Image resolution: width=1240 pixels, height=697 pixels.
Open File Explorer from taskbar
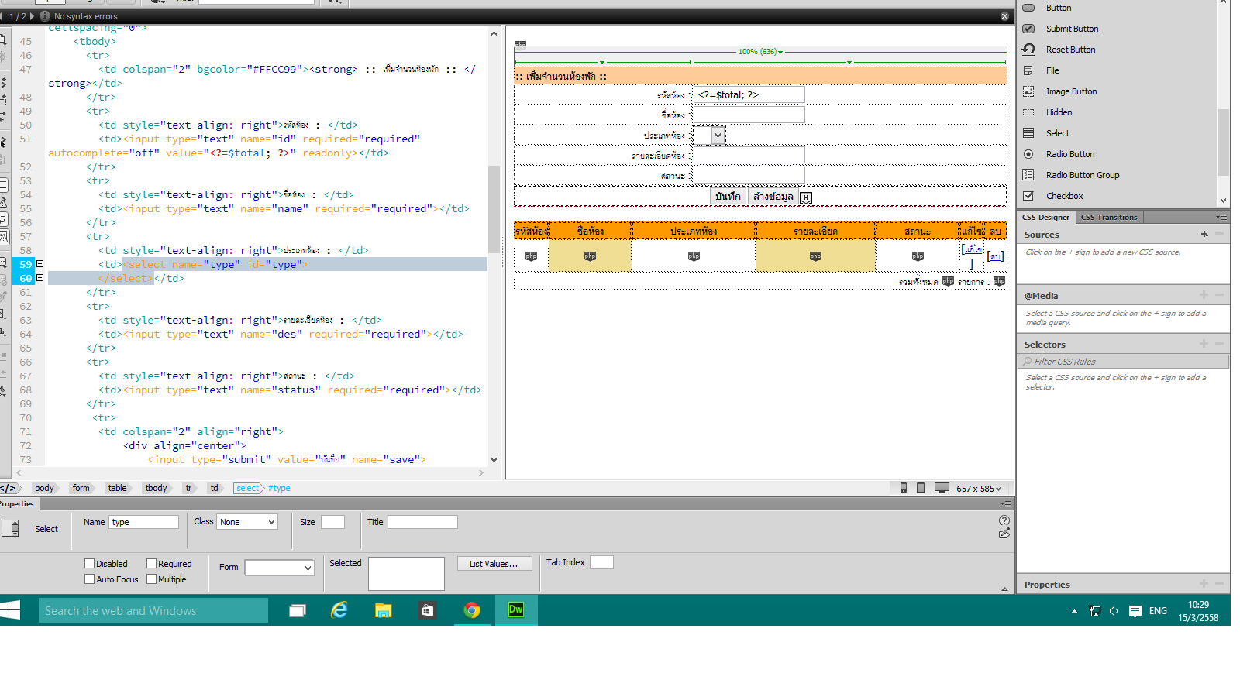(383, 610)
